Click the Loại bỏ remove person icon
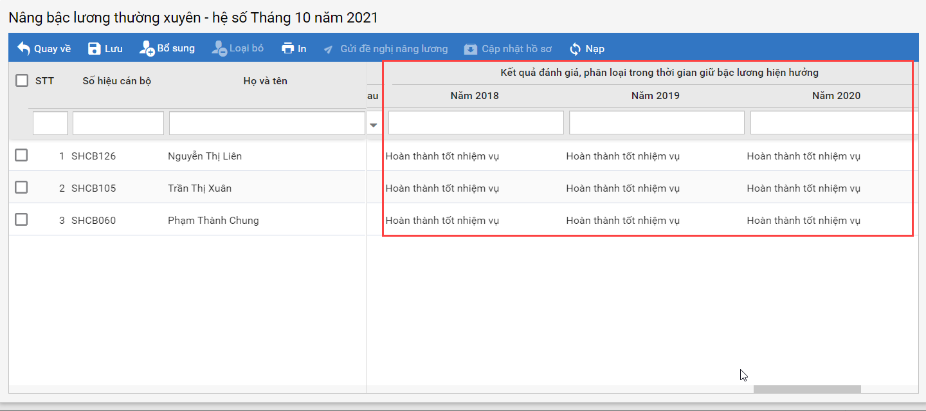Image resolution: width=926 pixels, height=411 pixels. tap(219, 48)
